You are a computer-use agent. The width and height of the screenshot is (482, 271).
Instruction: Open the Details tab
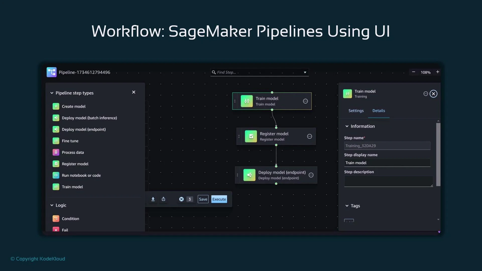379,111
